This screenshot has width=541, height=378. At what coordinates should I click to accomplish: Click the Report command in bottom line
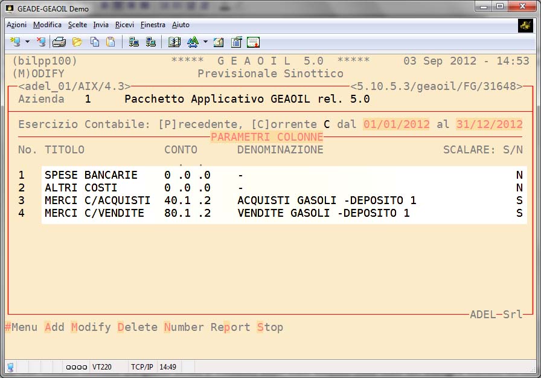pos(230,327)
